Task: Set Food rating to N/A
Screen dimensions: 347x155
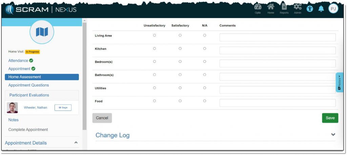Action: pyautogui.click(x=205, y=101)
